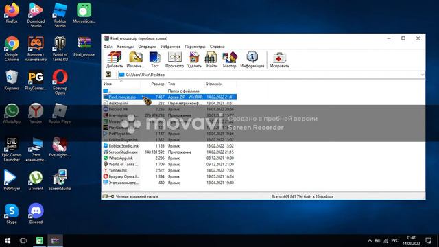
Task: Click Fundora desktop icon
Action: [36, 49]
